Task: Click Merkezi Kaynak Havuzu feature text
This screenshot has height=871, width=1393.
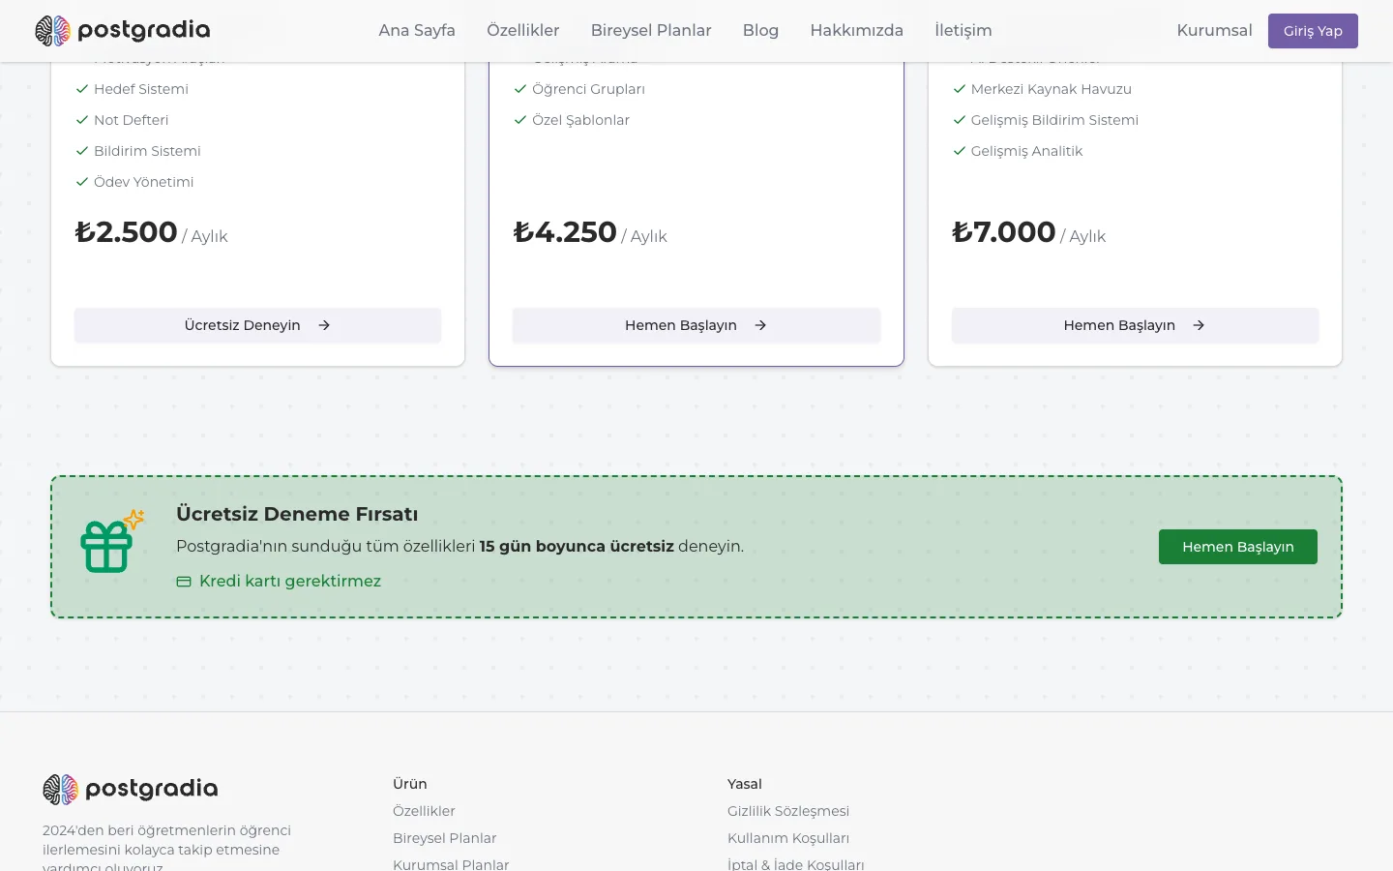Action: tap(1052, 89)
